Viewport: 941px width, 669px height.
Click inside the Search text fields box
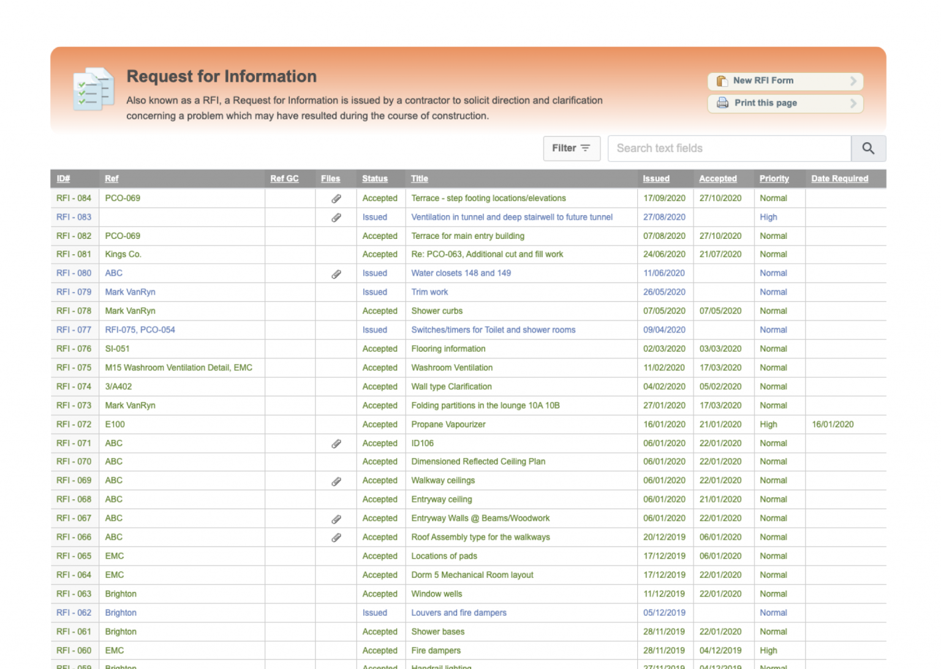pos(729,148)
